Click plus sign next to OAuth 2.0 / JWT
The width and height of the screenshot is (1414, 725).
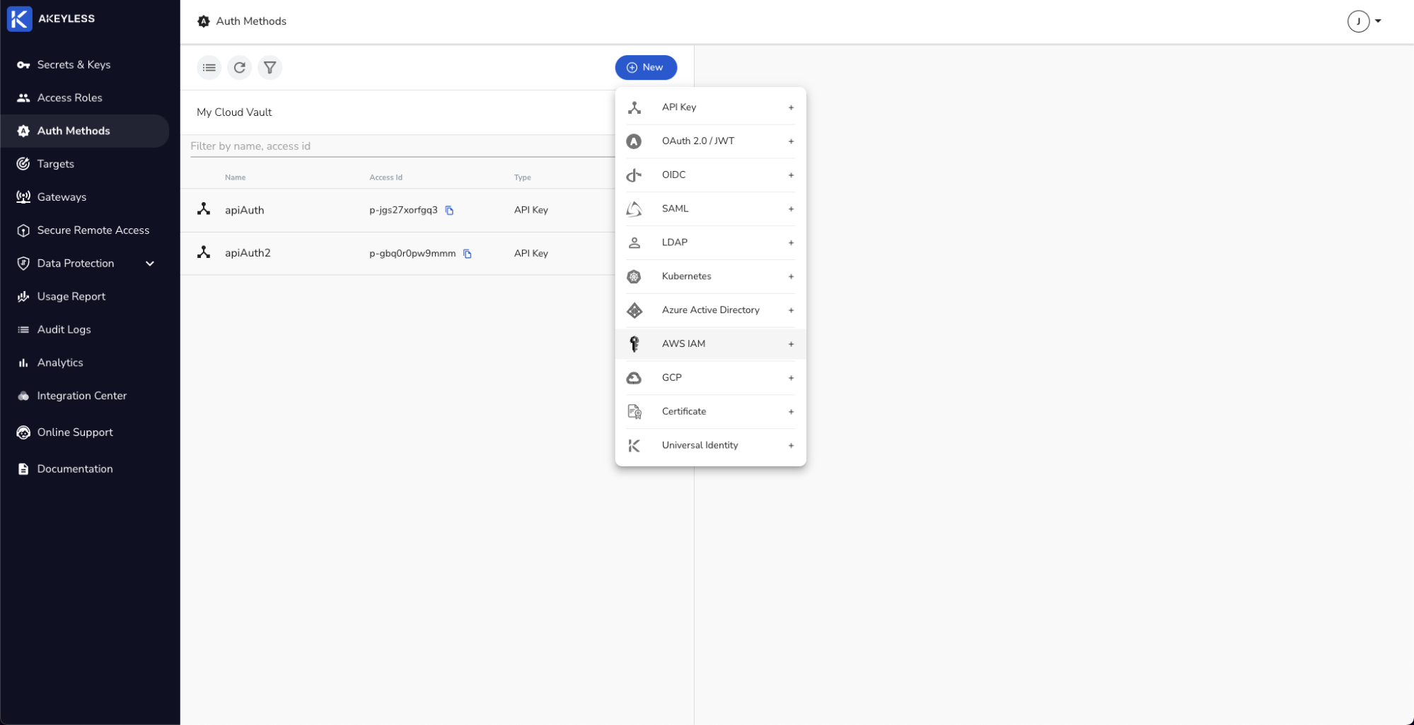(791, 142)
